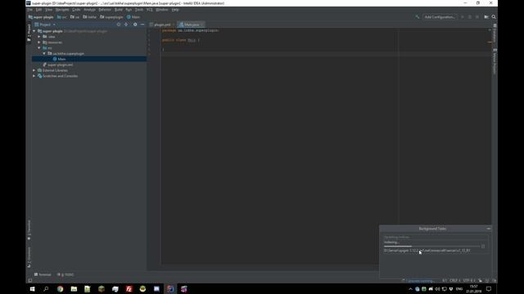Open the Analyze menu

click(x=89, y=10)
